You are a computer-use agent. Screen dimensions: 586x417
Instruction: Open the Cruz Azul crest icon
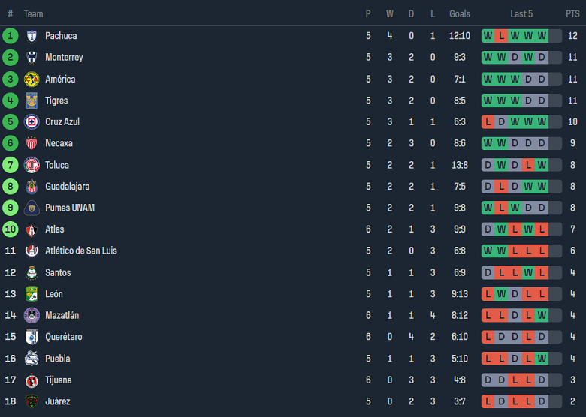[32, 122]
